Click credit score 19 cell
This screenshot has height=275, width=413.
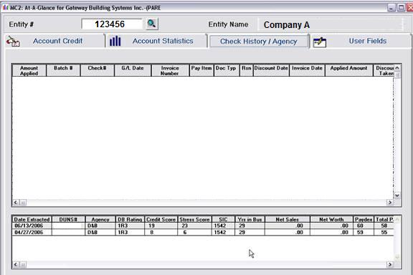pyautogui.click(x=161, y=226)
